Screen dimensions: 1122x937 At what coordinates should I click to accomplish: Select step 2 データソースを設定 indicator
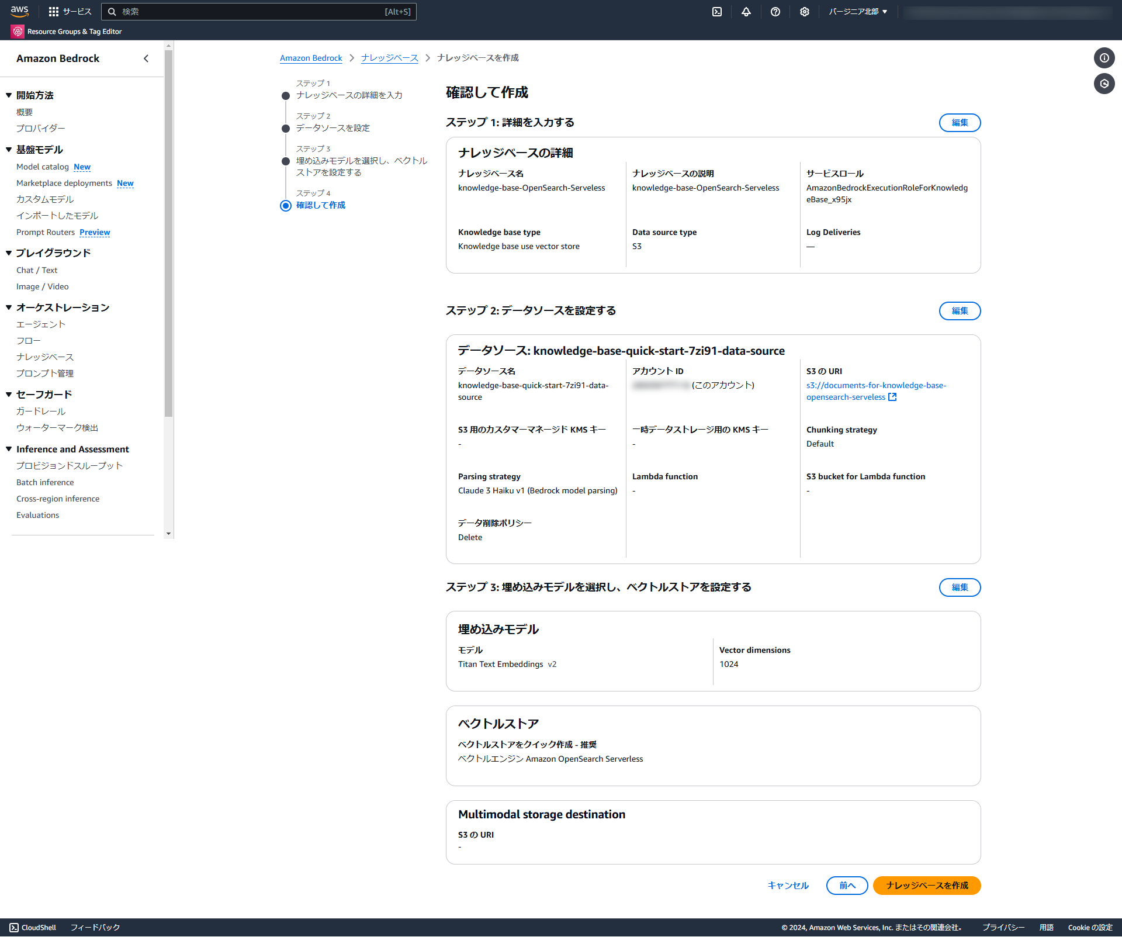point(286,129)
